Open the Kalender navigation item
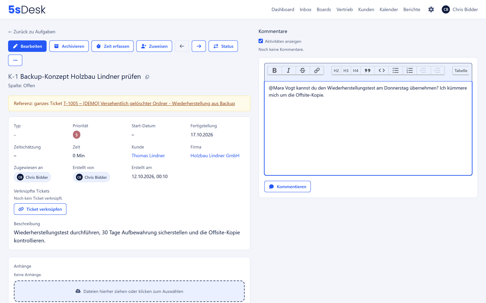486x303 pixels. pos(389,9)
